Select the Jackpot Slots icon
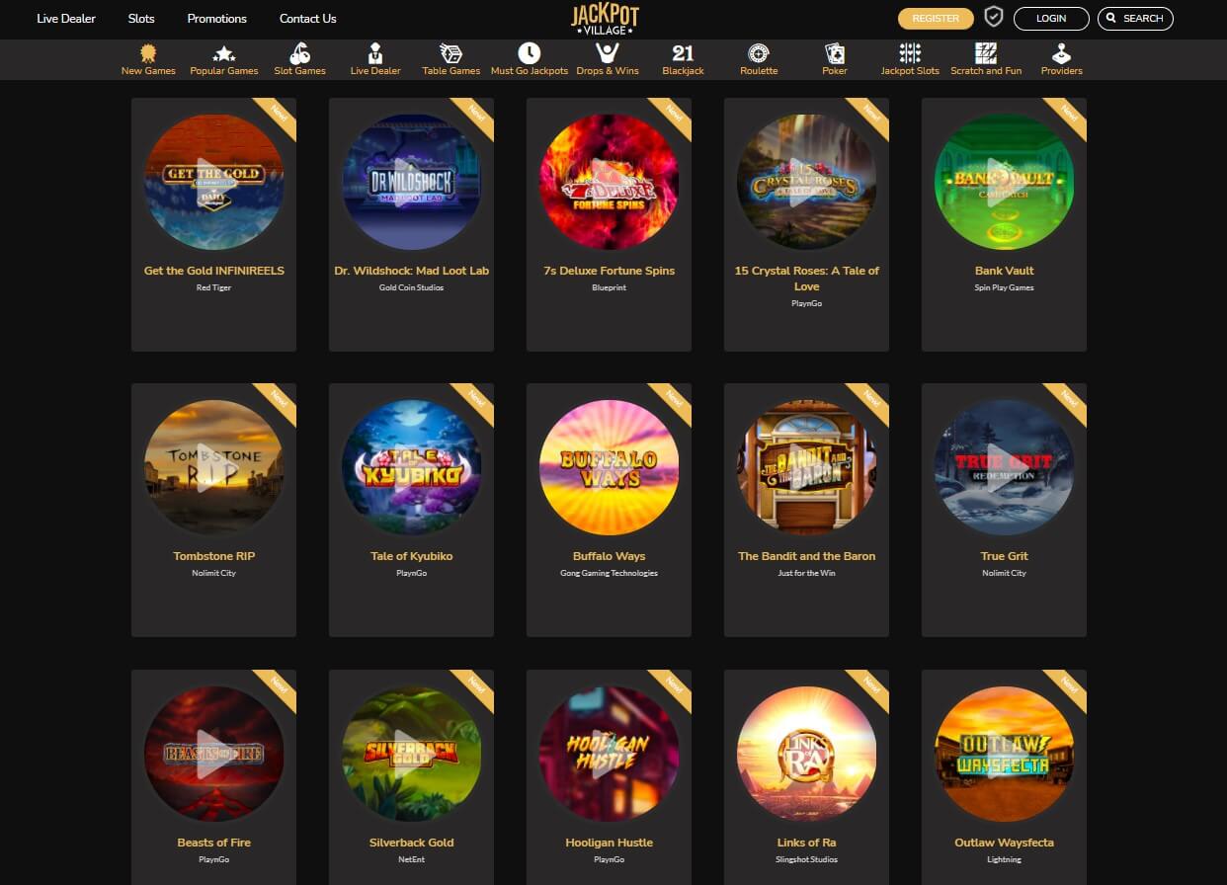 (x=910, y=53)
